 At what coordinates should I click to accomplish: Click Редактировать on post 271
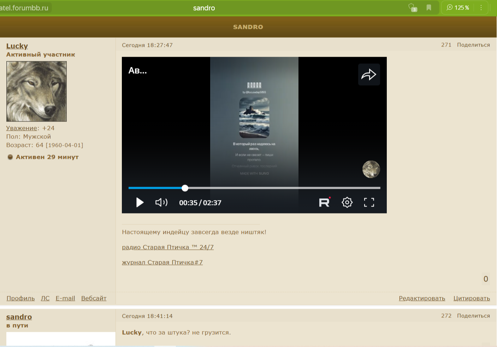pos(422,298)
